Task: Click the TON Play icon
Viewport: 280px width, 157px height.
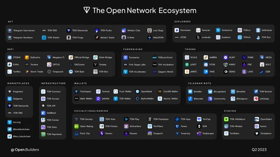Action: coord(126,119)
